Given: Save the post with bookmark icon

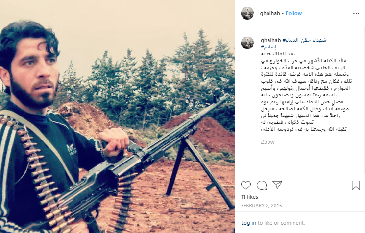Looking at the screenshot, I should coord(356,186).
